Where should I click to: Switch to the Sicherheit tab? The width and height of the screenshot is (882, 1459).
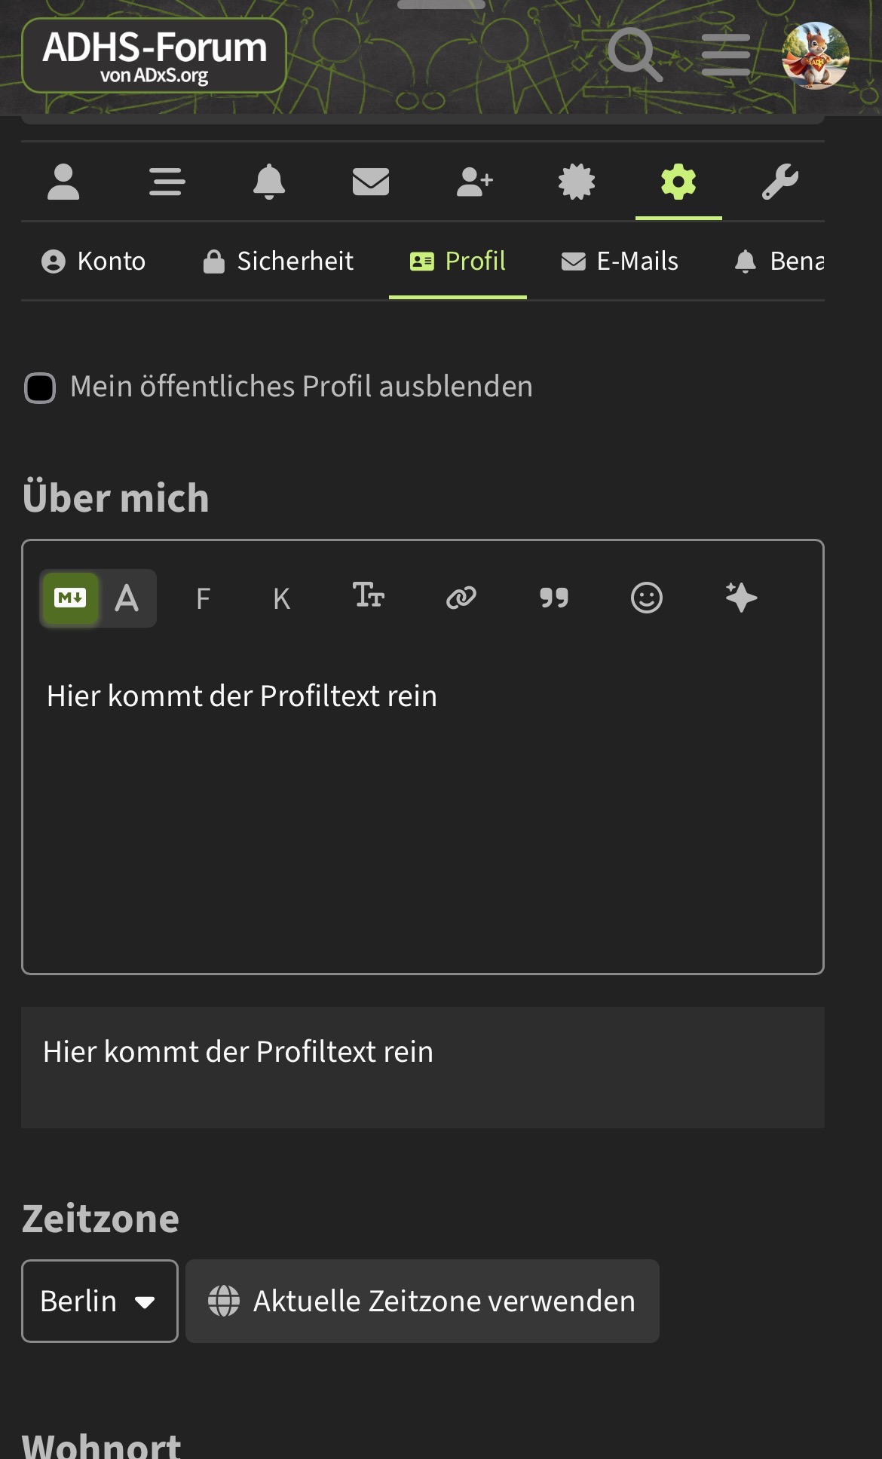(x=279, y=262)
